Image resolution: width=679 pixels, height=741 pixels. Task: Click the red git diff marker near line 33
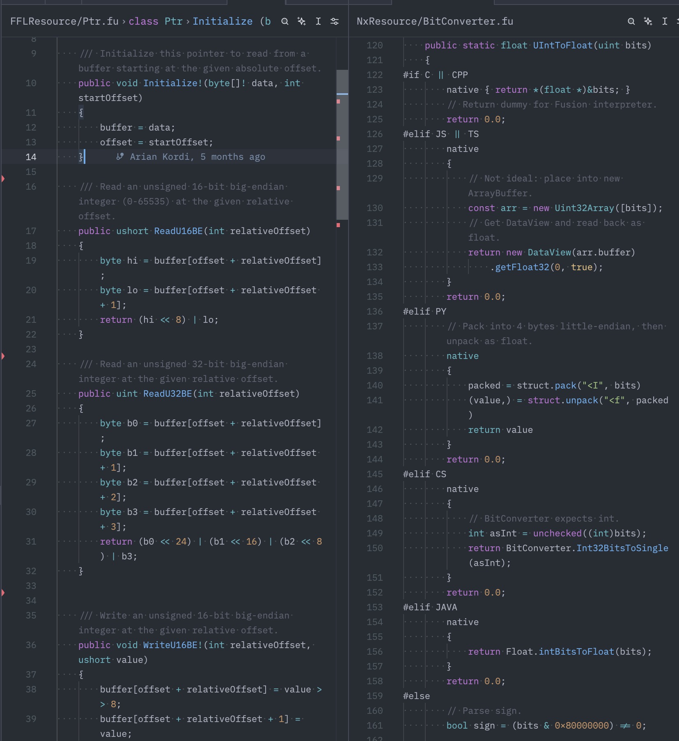(3, 592)
